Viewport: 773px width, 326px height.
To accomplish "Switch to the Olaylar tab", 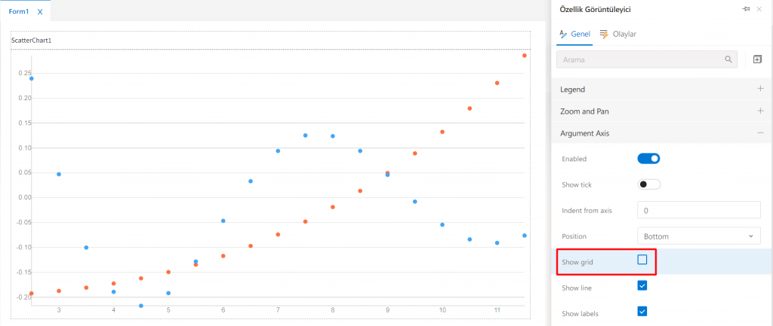I will point(617,34).
